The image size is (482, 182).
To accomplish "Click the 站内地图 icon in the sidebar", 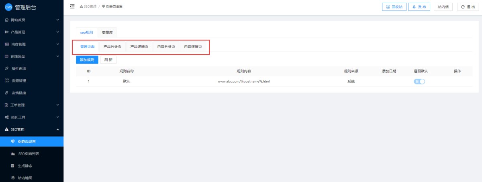I will pos(13,178).
